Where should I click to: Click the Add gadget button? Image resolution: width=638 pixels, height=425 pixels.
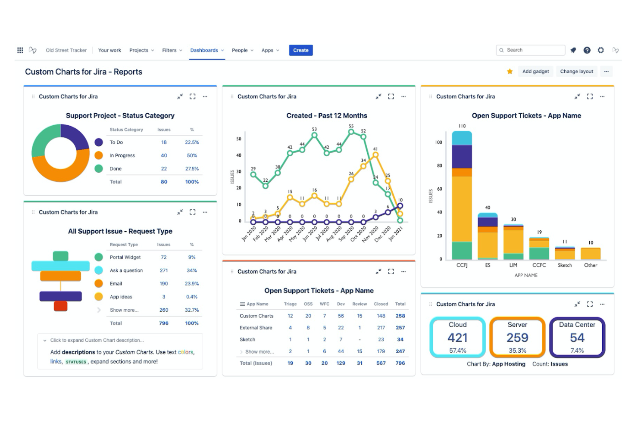[x=535, y=71]
